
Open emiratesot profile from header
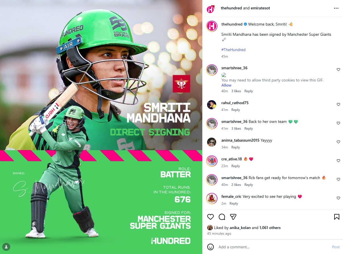(x=260, y=8)
